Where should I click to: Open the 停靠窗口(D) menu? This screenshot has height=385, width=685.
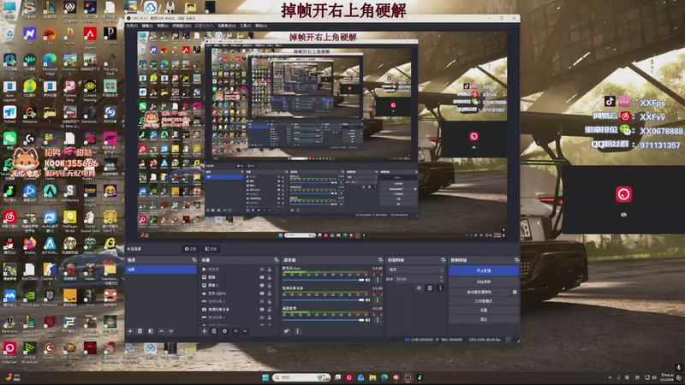point(181,26)
